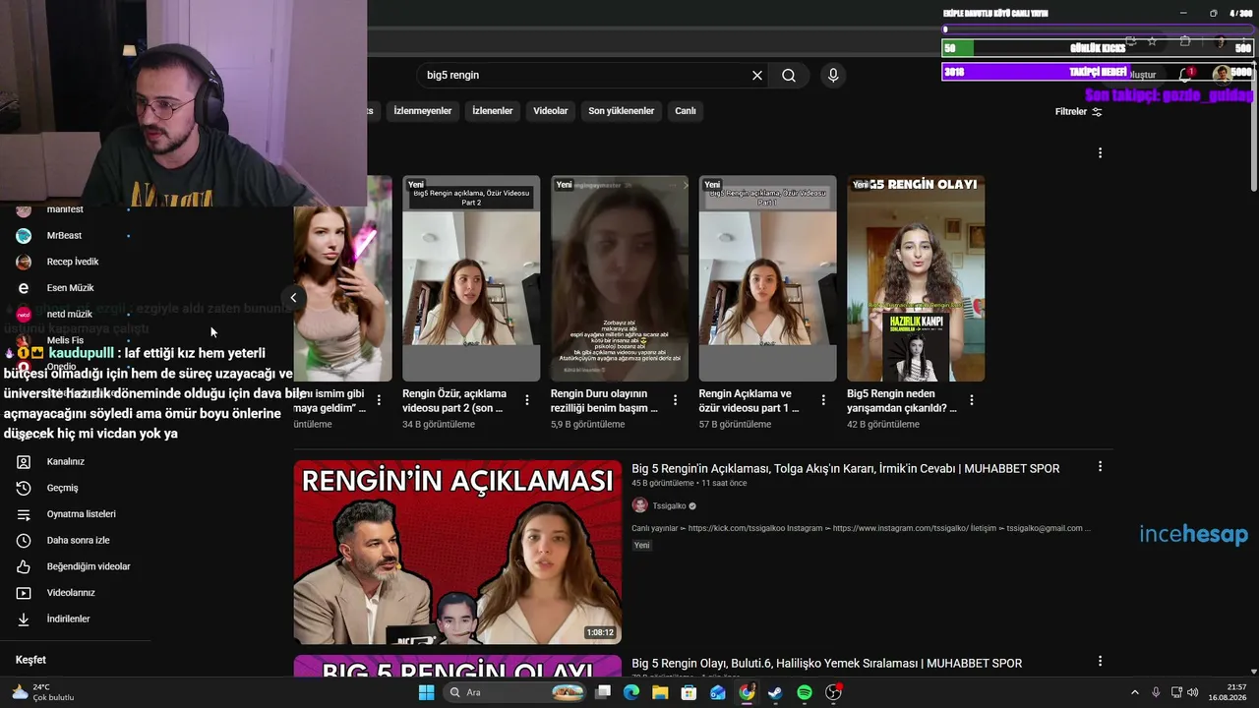Open OBS Studio from the taskbar
This screenshot has height=708, width=1259.
(x=833, y=692)
